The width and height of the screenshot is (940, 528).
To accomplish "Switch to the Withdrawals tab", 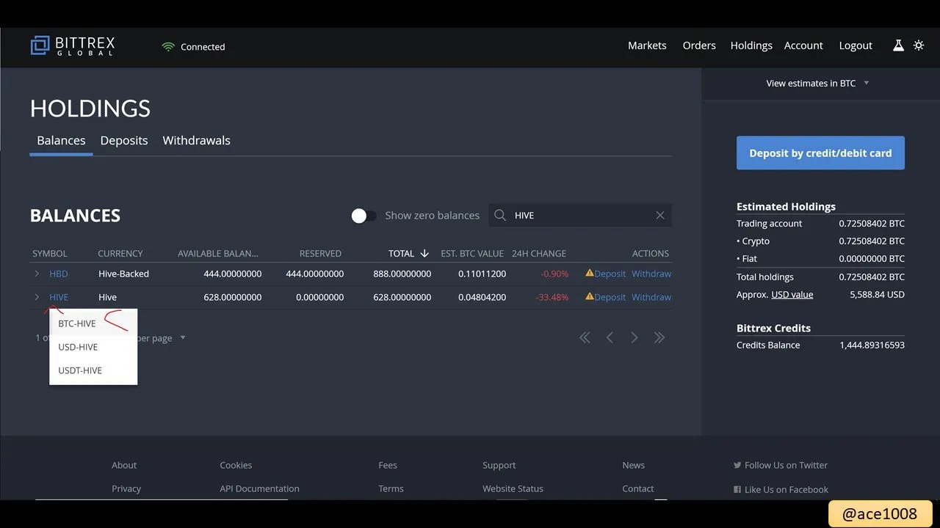I will point(196,140).
